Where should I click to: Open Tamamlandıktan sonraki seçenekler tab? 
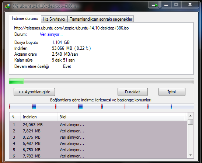point(101,19)
